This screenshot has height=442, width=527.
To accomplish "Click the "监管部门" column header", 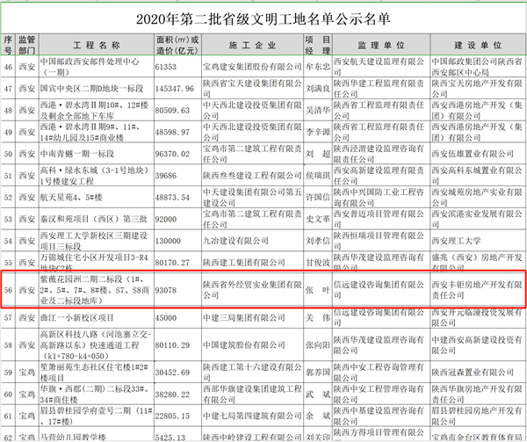I will coord(27,45).
